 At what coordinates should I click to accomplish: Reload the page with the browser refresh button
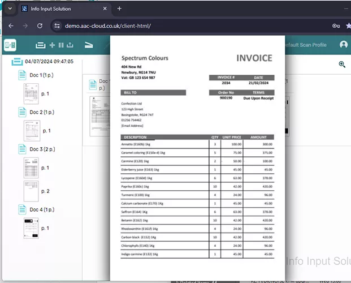(x=40, y=26)
